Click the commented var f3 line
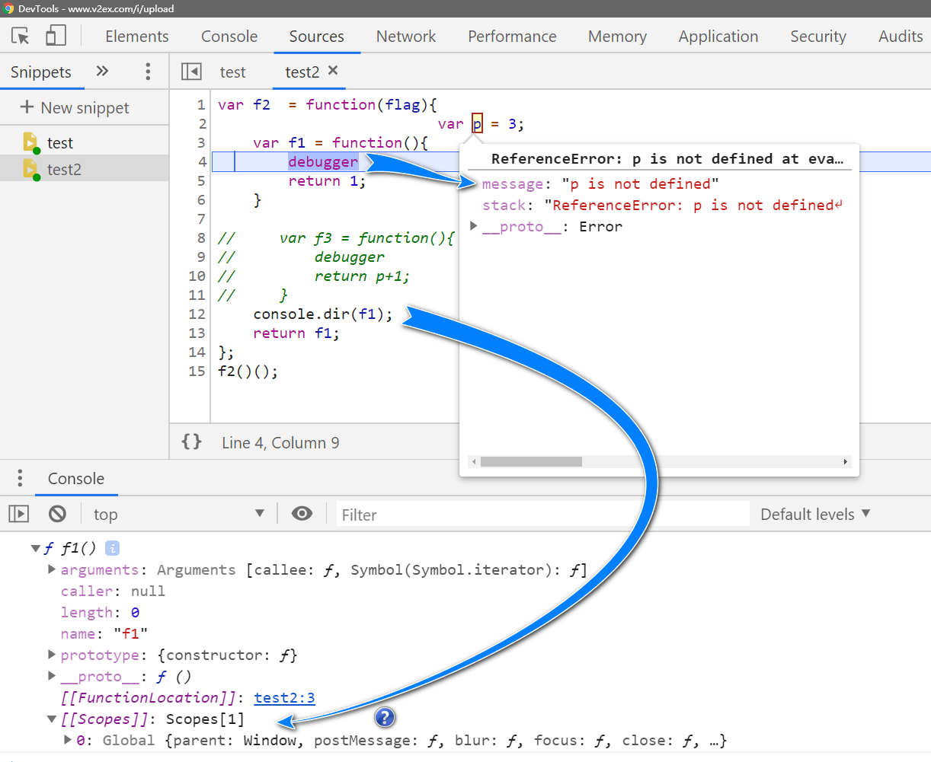This screenshot has width=931, height=762. (x=336, y=238)
